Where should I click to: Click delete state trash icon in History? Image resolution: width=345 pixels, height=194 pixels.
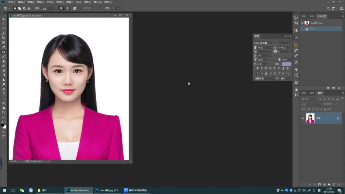(x=339, y=88)
